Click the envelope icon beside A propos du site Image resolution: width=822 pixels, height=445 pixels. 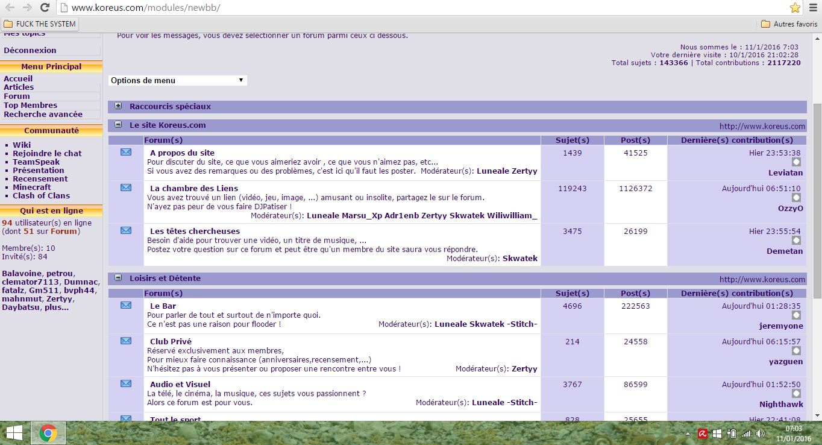click(125, 153)
